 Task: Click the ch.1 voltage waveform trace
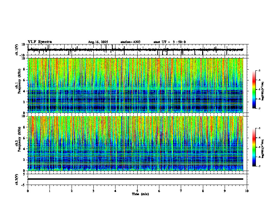pos(135,50)
